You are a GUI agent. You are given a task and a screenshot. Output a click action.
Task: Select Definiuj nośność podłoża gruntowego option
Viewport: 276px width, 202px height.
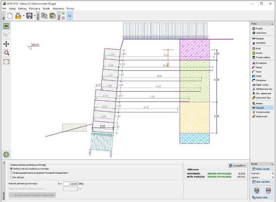[29, 169]
